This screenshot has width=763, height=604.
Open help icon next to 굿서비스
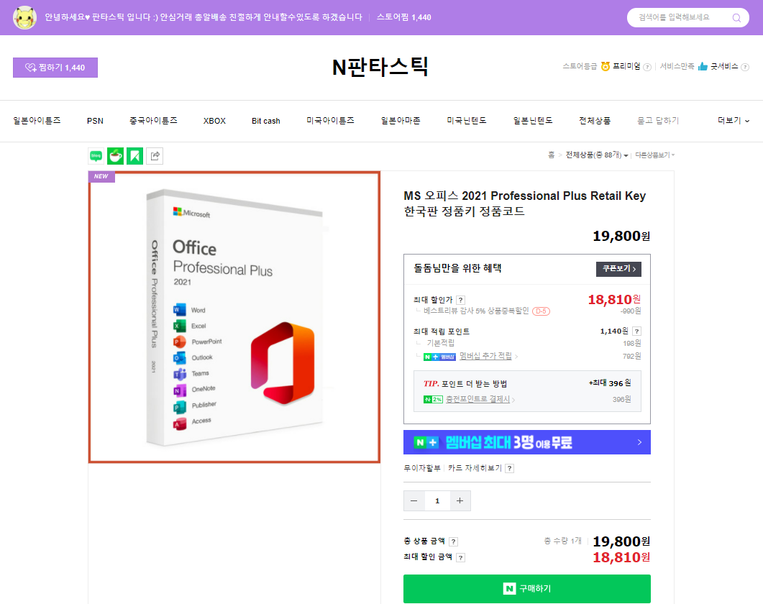click(745, 67)
